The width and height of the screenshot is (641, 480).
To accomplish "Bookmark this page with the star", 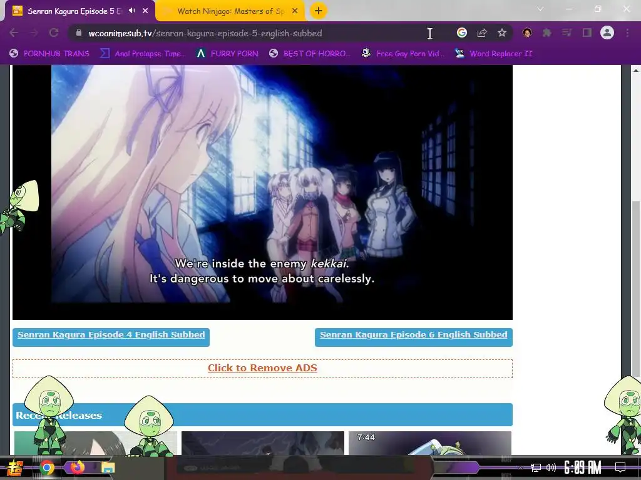I will coord(502,32).
